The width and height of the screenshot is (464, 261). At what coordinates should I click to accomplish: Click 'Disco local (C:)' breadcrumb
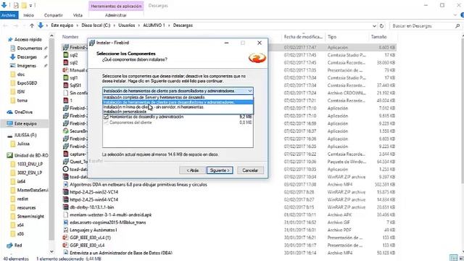96,25
